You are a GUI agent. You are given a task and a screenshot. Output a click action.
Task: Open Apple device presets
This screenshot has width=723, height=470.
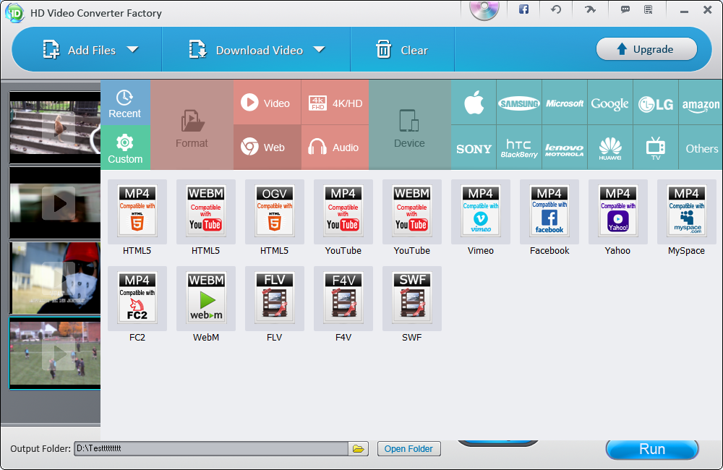(x=474, y=103)
